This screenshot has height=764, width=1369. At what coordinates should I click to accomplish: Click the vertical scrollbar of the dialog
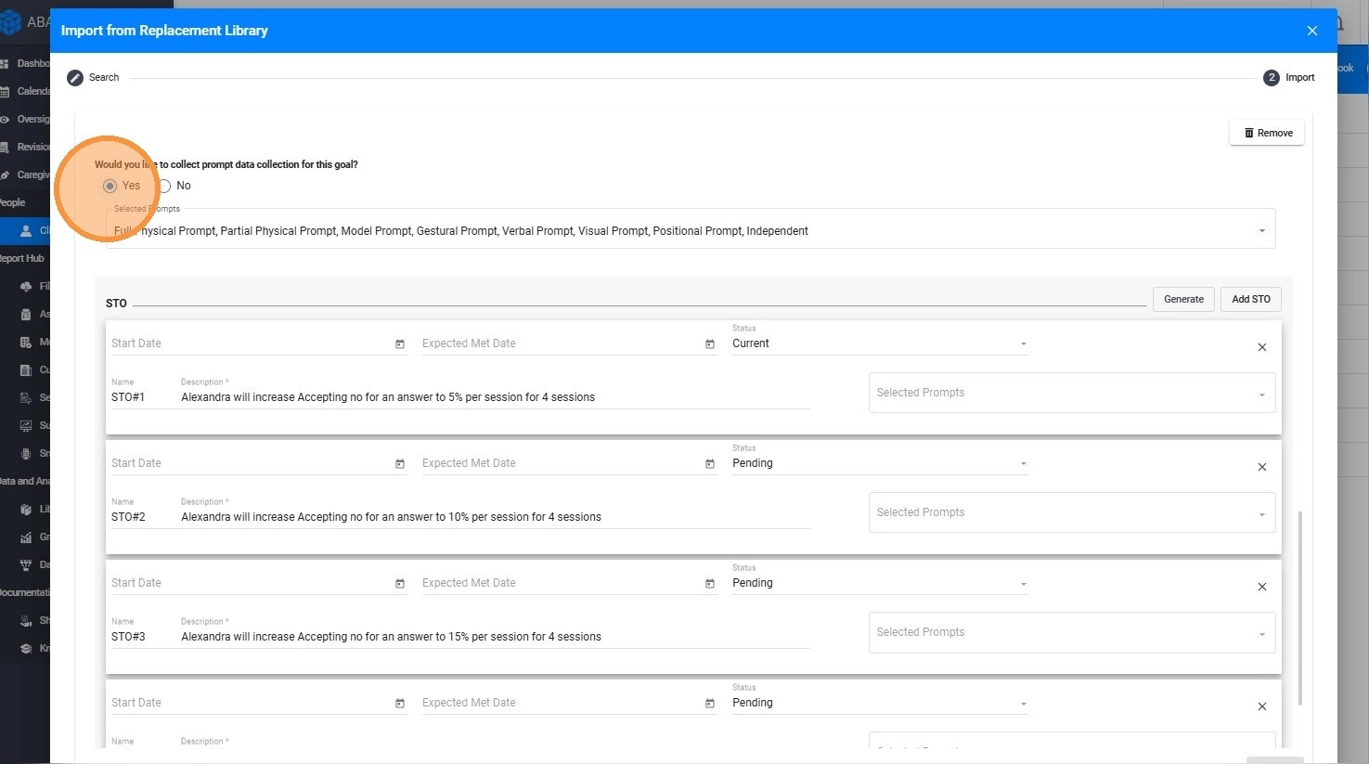click(1299, 608)
